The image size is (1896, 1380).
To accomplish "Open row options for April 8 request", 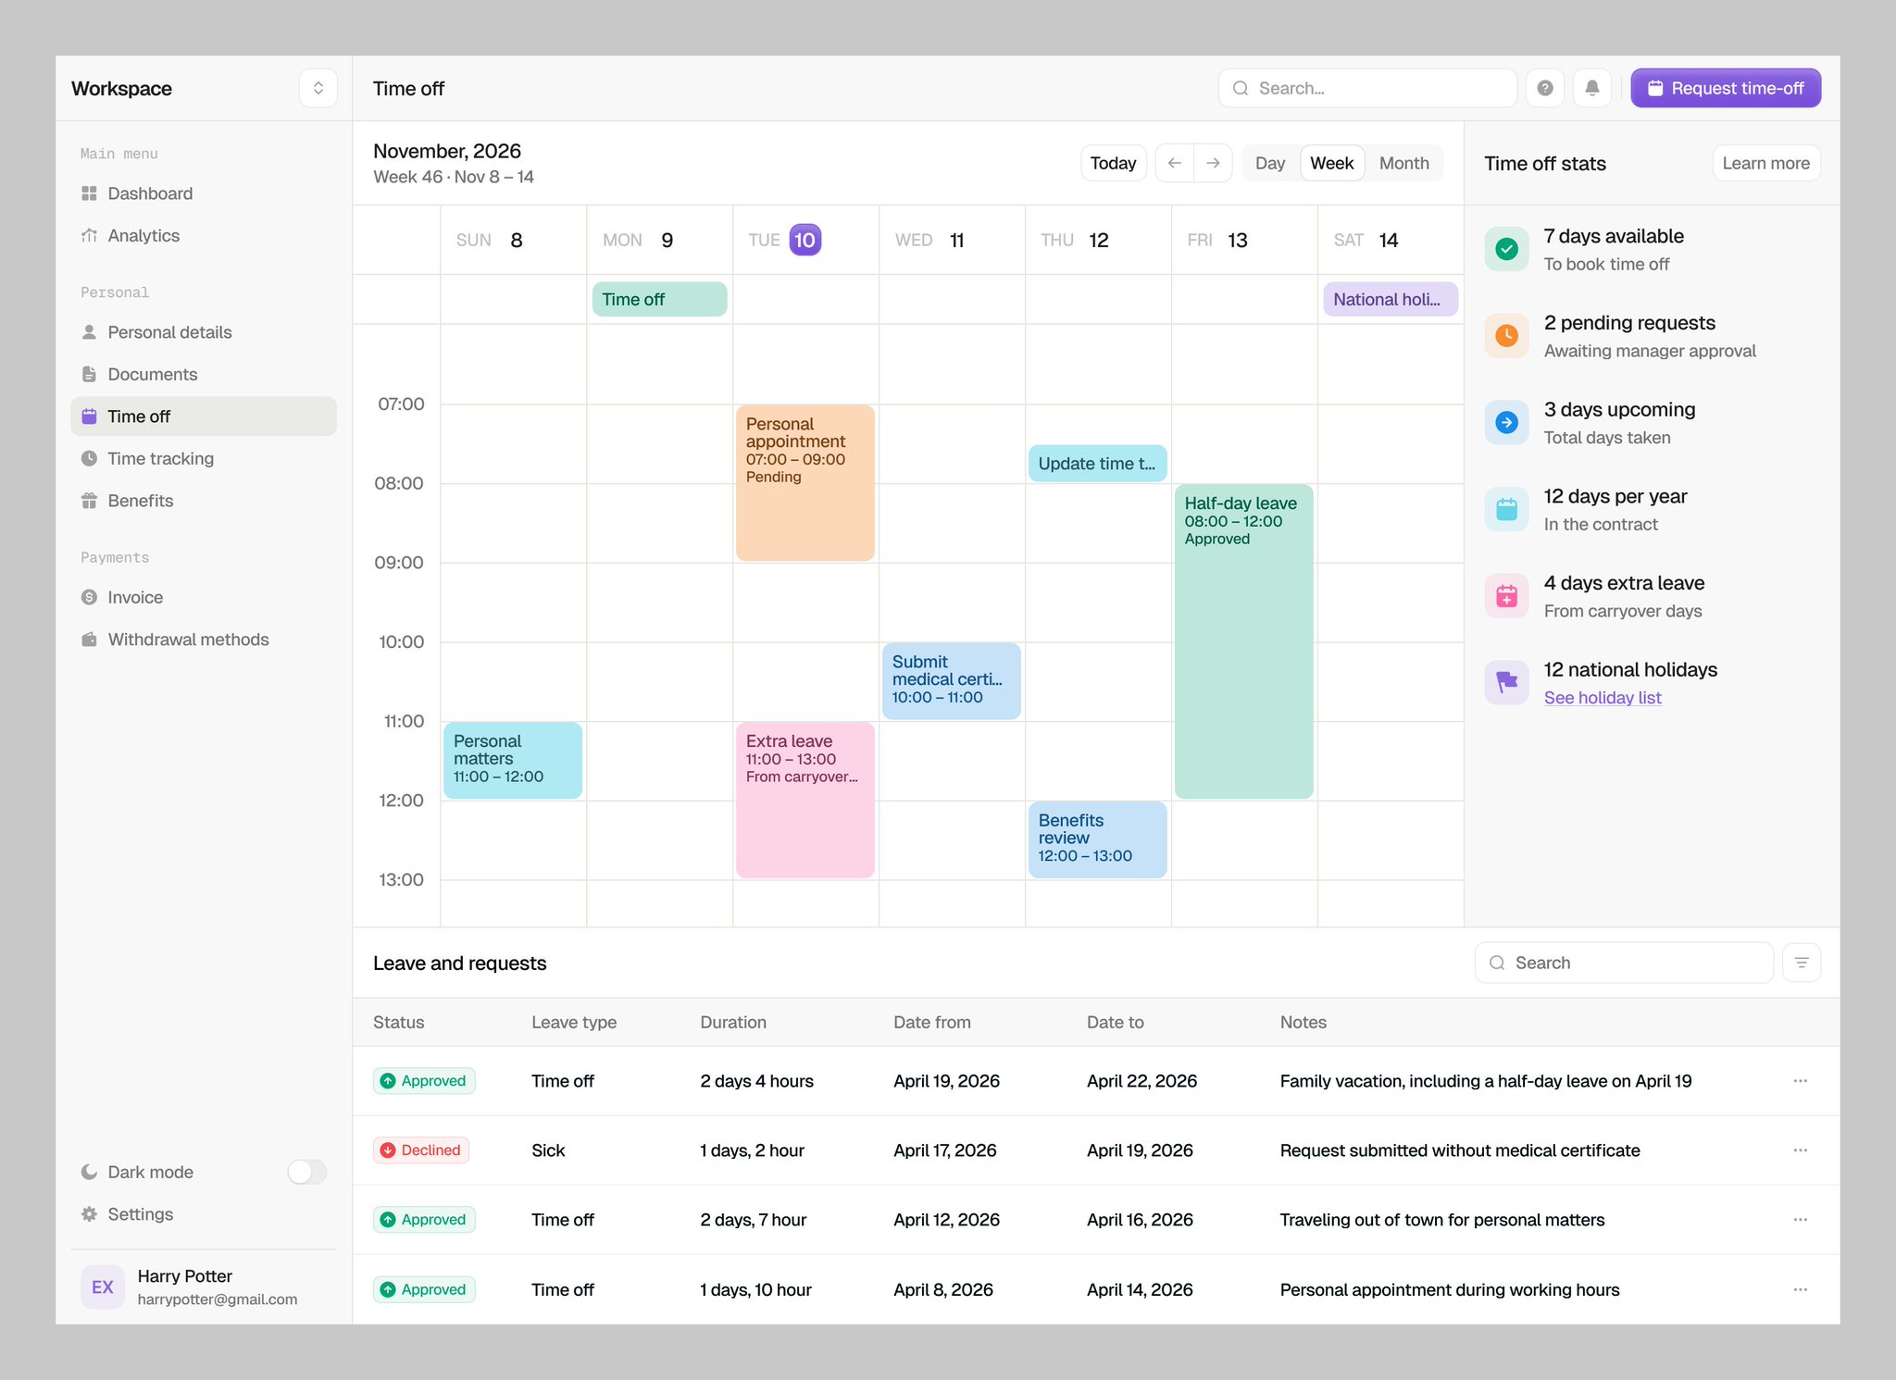I will 1800,1289.
